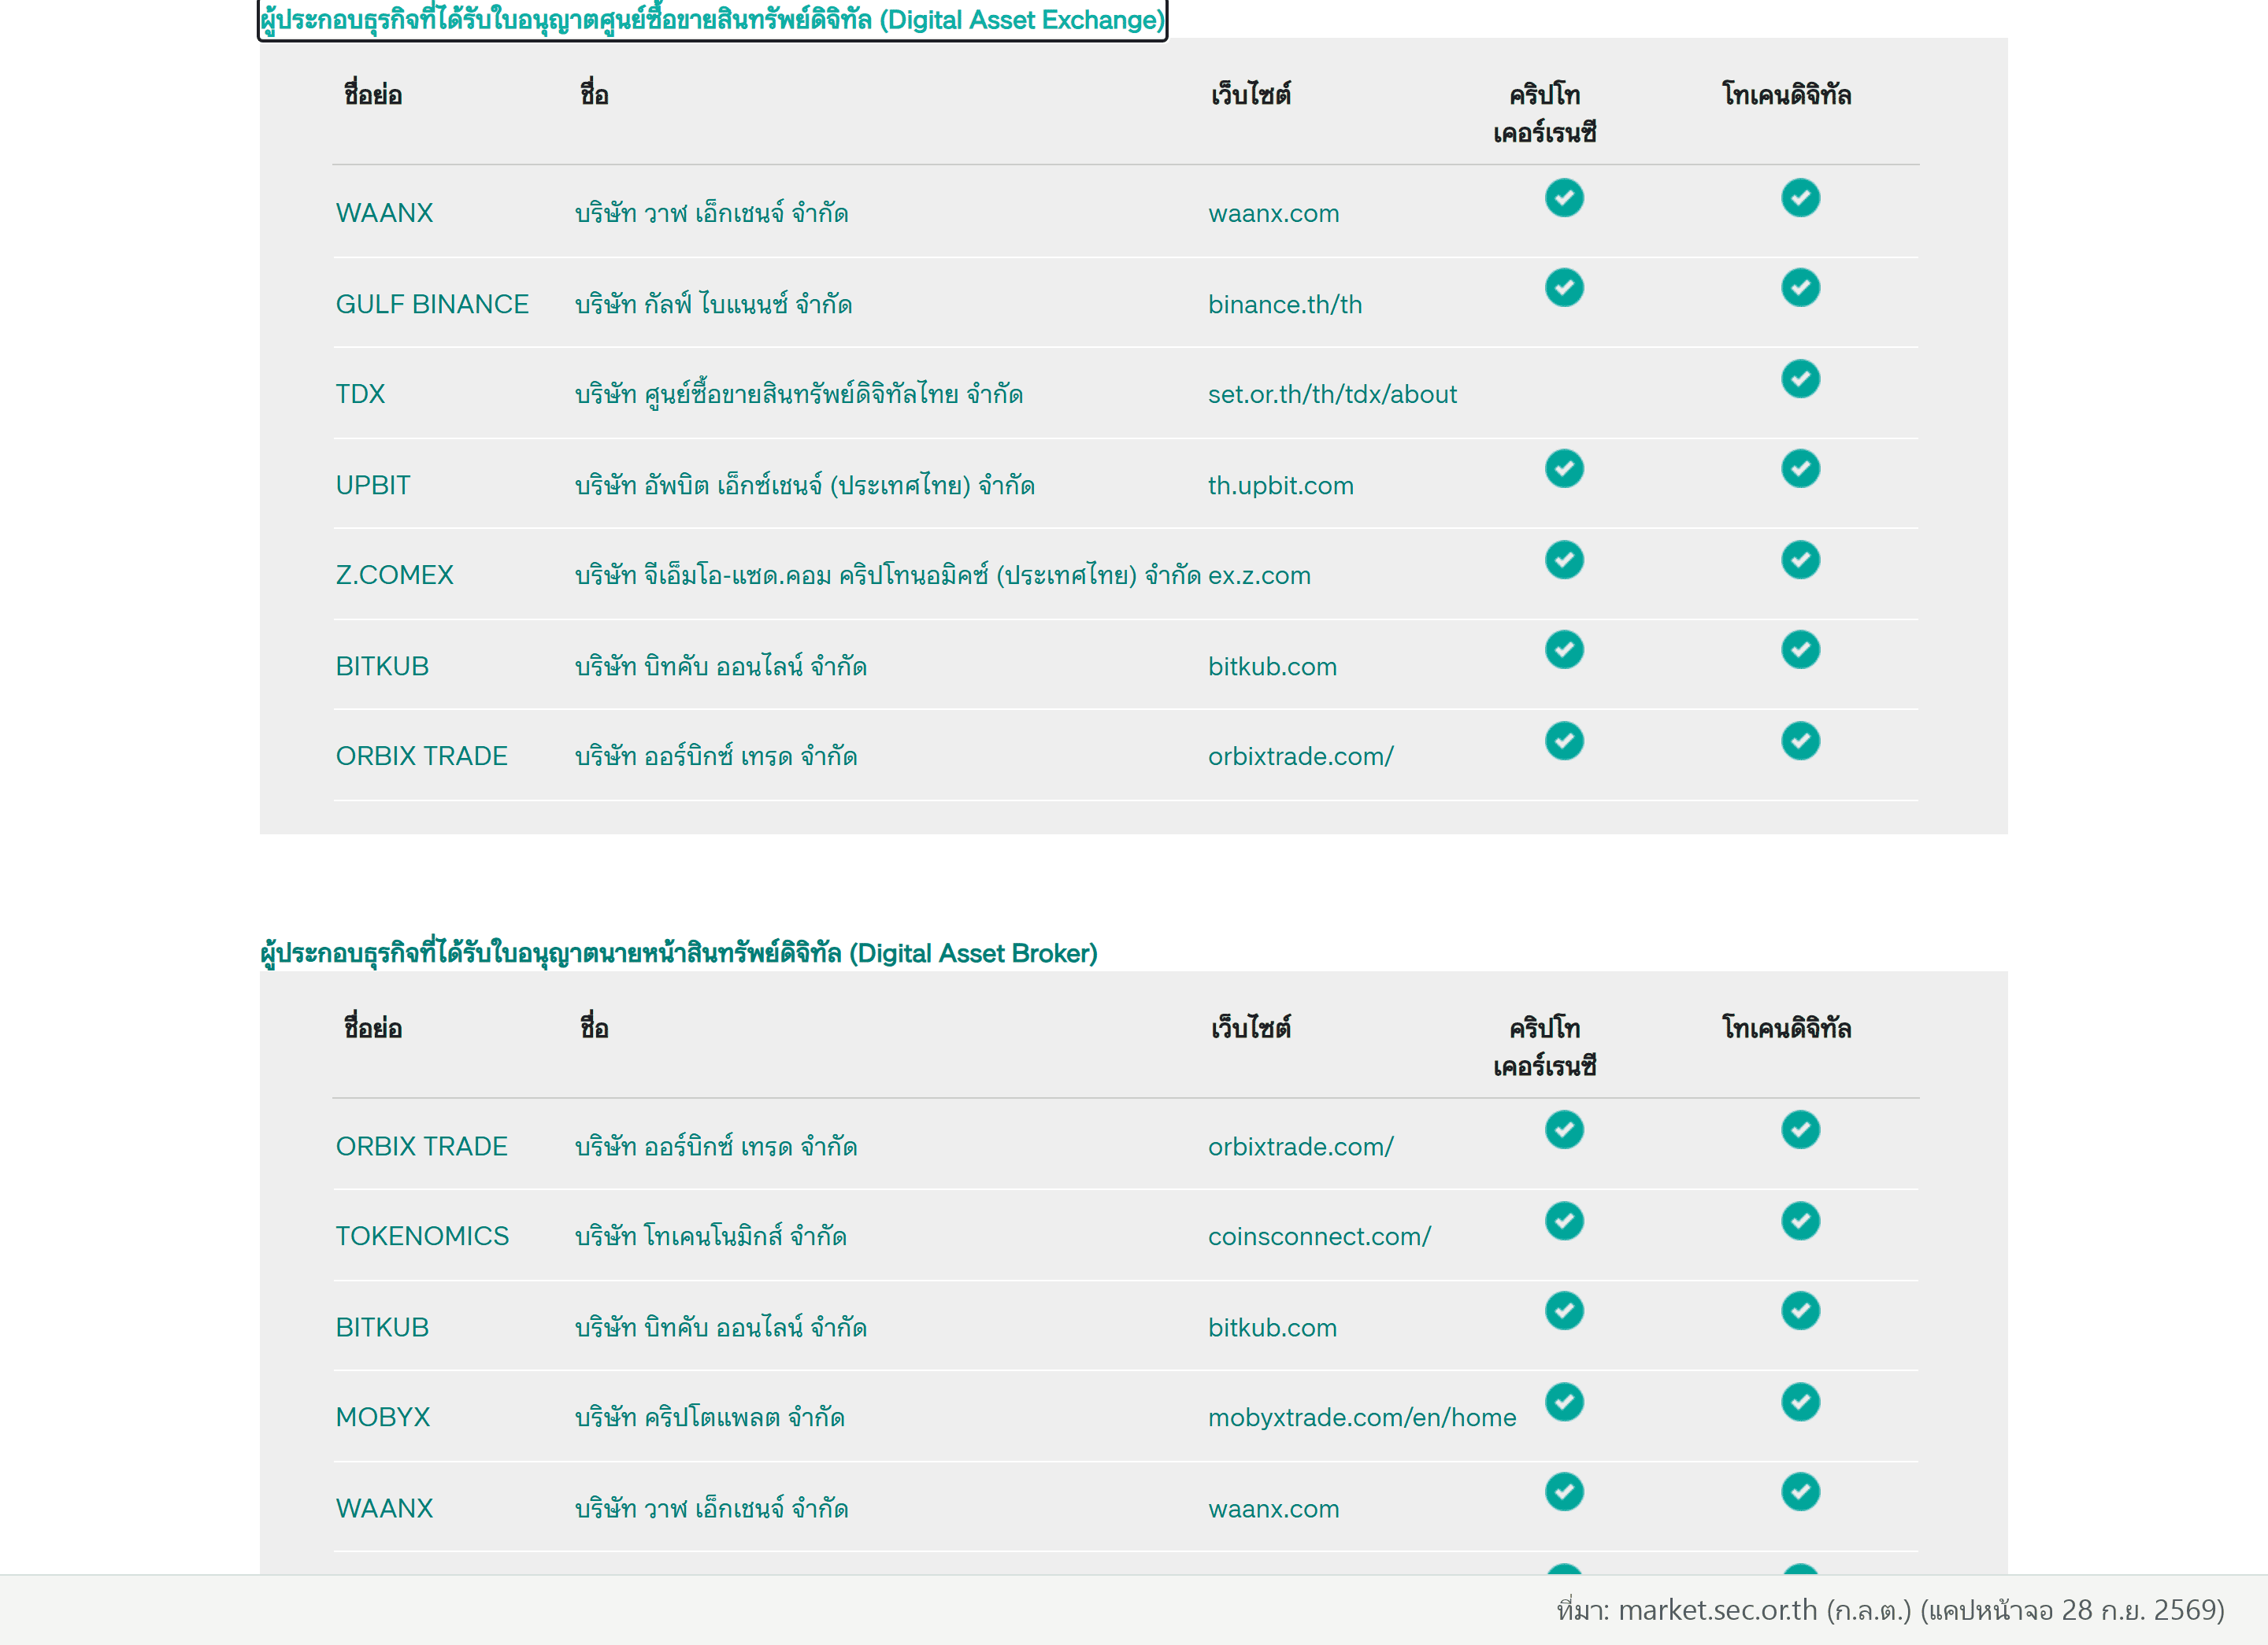The width and height of the screenshot is (2268, 1645).
Task: Open ex.z.com website link
Action: [1259, 575]
